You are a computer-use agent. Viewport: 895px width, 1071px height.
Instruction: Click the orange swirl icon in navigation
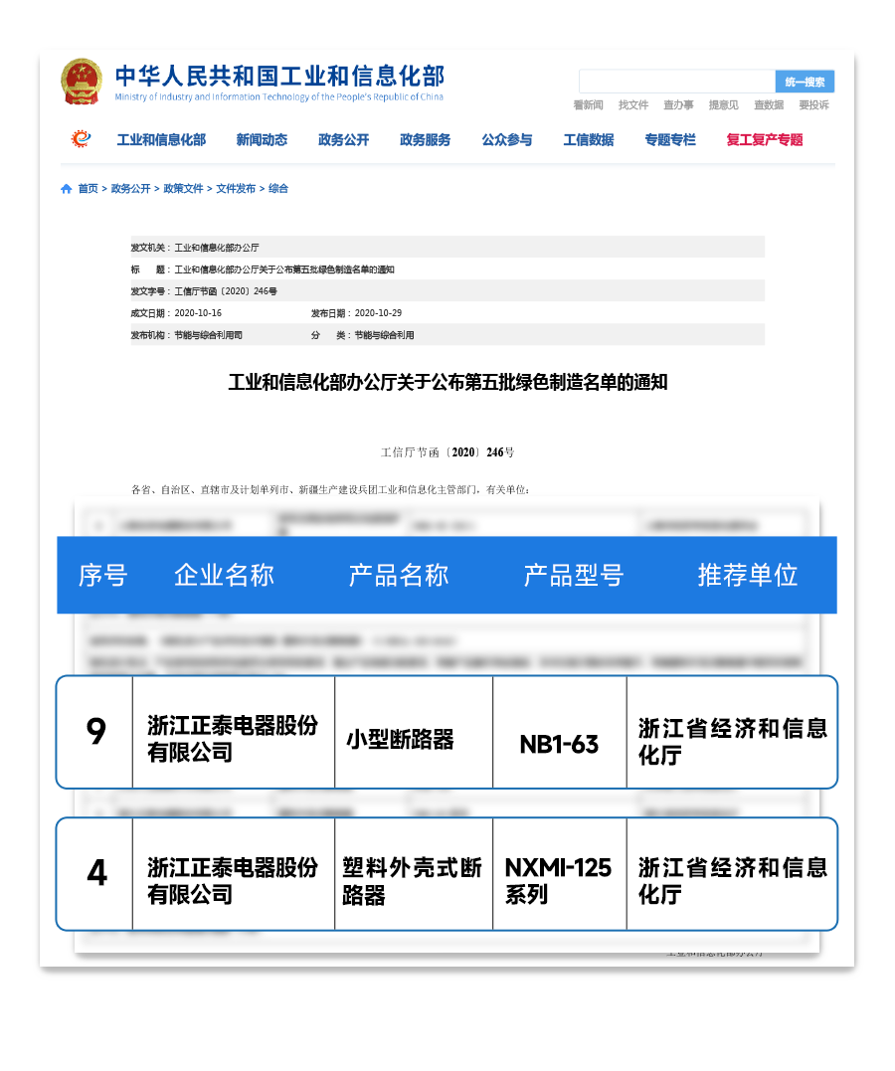pyautogui.click(x=81, y=138)
